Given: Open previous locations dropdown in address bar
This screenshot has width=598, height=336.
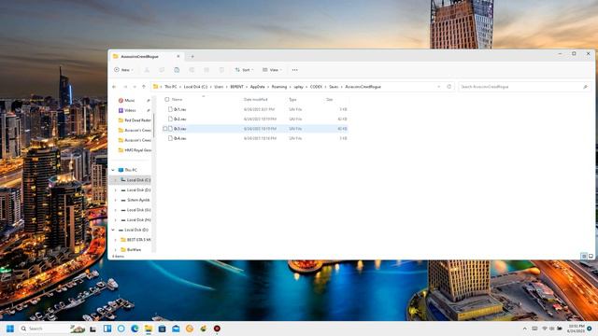Looking at the screenshot, I should [x=438, y=87].
